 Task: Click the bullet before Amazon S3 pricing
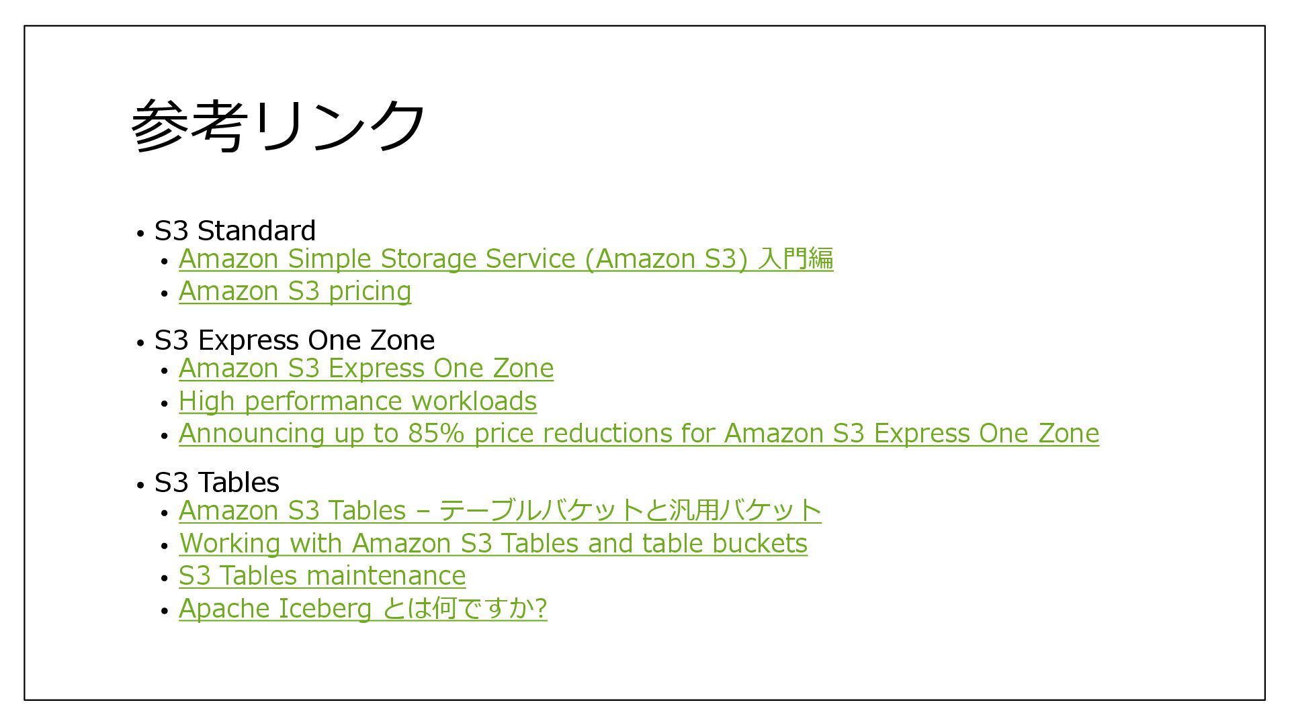click(x=165, y=294)
